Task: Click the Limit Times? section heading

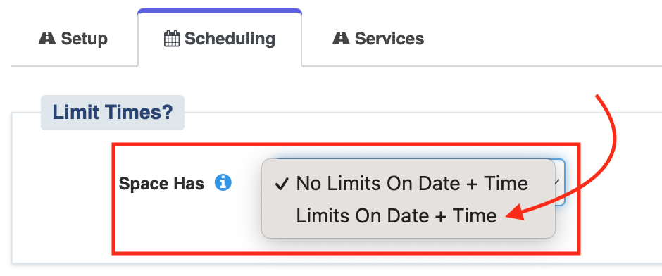Action: (x=112, y=112)
